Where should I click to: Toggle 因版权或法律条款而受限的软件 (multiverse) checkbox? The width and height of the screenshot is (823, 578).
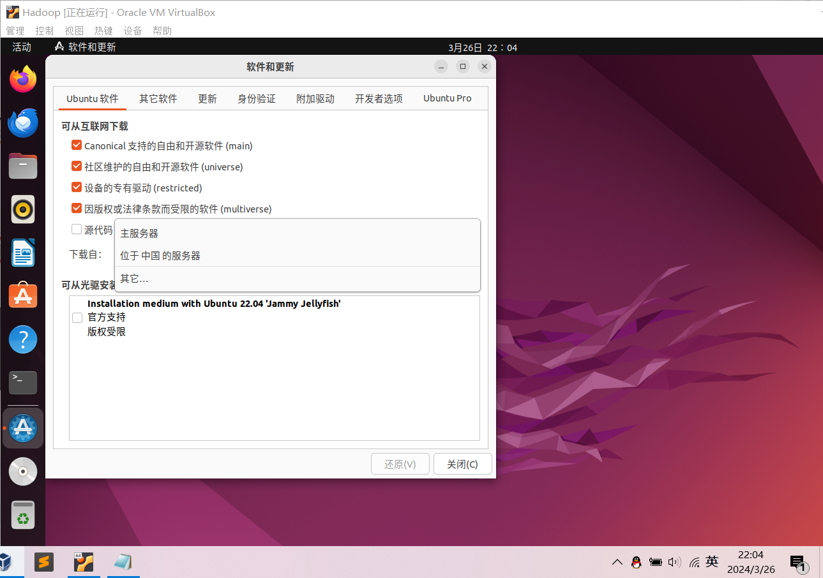click(77, 209)
